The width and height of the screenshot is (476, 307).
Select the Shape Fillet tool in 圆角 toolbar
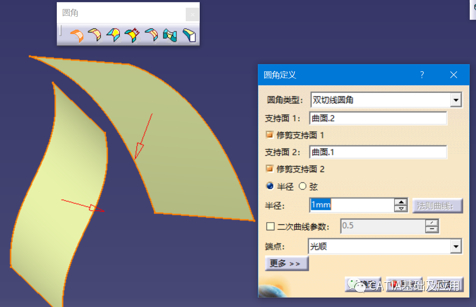click(x=77, y=35)
